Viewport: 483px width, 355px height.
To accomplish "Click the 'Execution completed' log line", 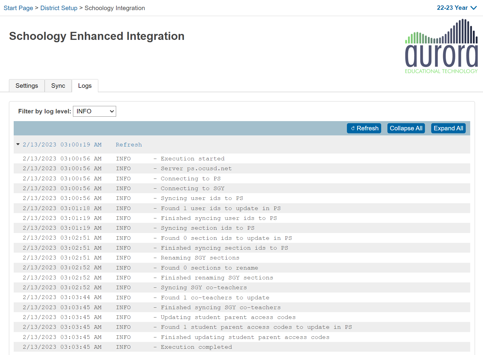I will (x=196, y=347).
